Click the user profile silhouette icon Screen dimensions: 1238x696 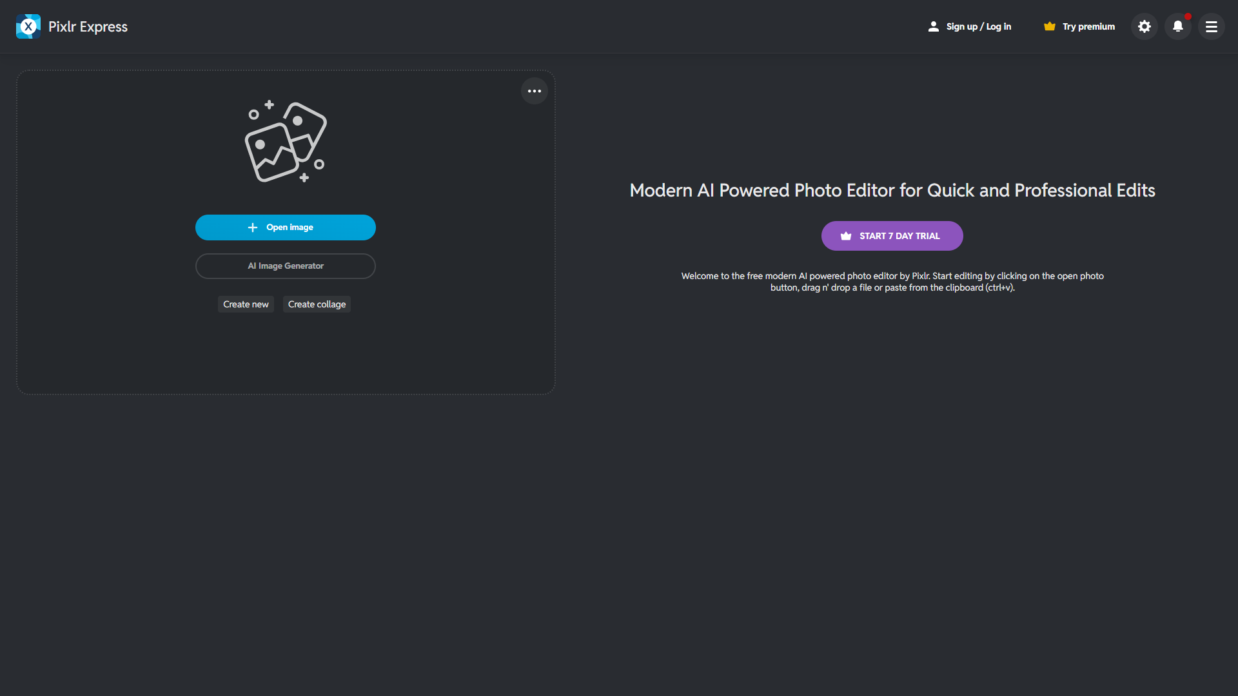933,26
